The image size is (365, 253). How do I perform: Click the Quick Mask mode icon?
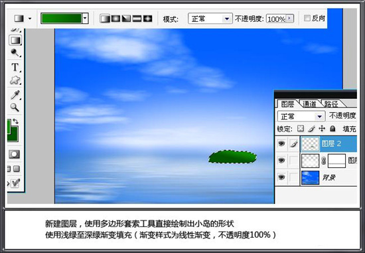tap(15, 154)
